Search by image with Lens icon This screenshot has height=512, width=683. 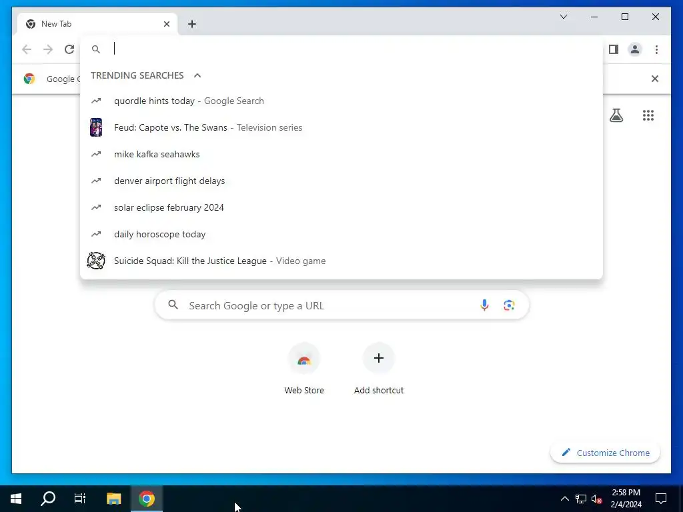(x=509, y=305)
